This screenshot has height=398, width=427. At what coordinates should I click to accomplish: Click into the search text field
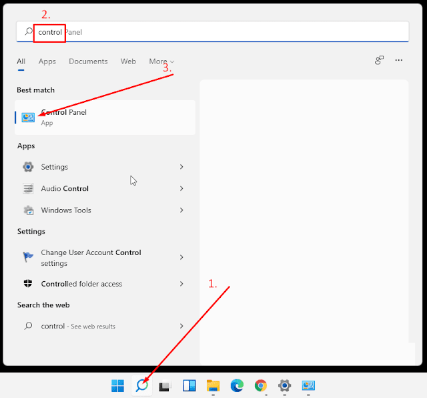tap(212, 31)
